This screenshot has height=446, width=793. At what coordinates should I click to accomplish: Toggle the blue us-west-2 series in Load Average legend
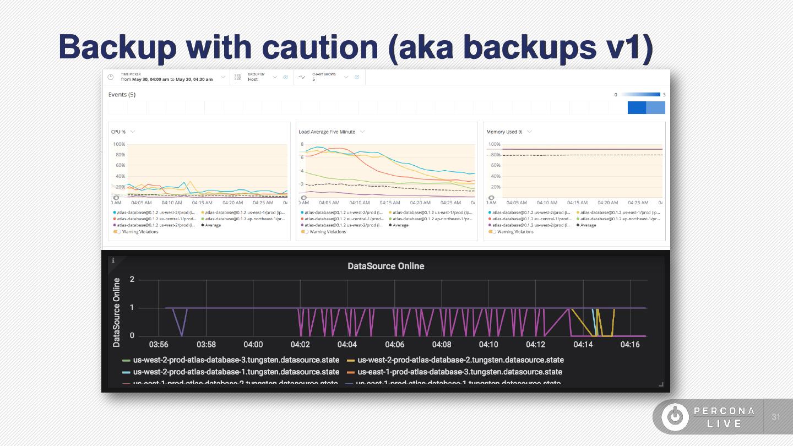(342, 213)
